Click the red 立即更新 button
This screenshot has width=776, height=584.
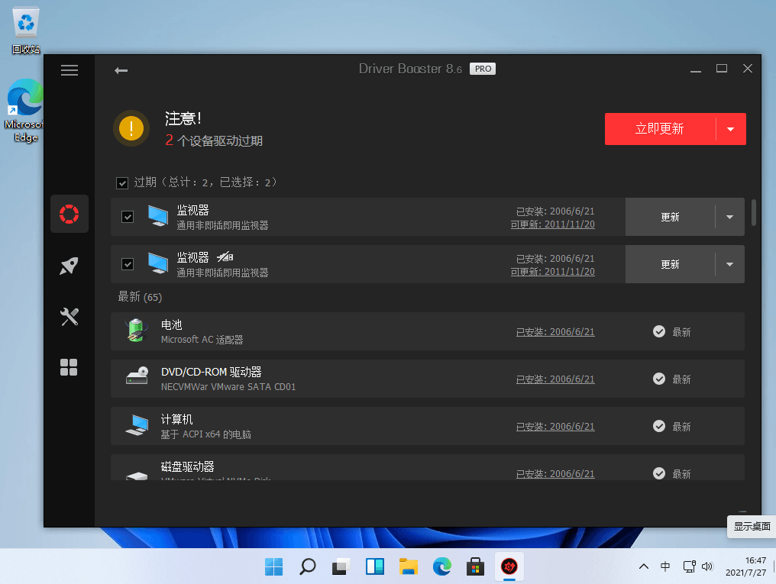(660, 129)
